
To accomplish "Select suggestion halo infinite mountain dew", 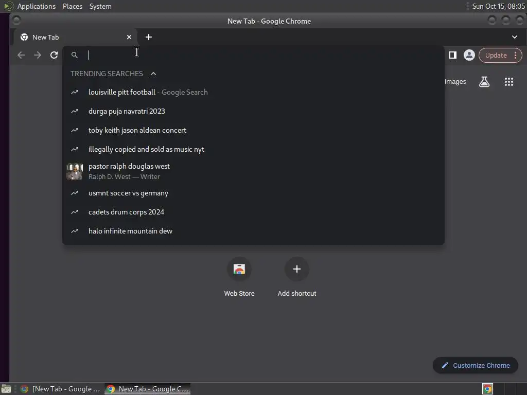I will (253, 231).
